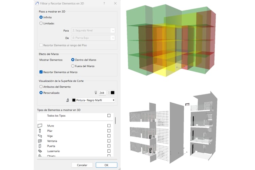Toggle the Muro checkbox

[x=109, y=125]
